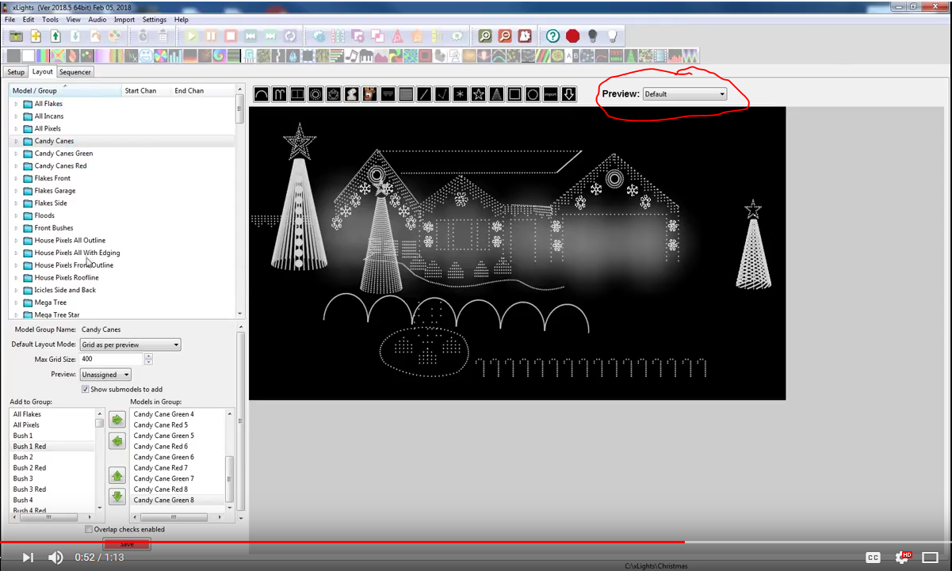
Task: Click the red stop-sign toolbar icon
Action: point(573,36)
